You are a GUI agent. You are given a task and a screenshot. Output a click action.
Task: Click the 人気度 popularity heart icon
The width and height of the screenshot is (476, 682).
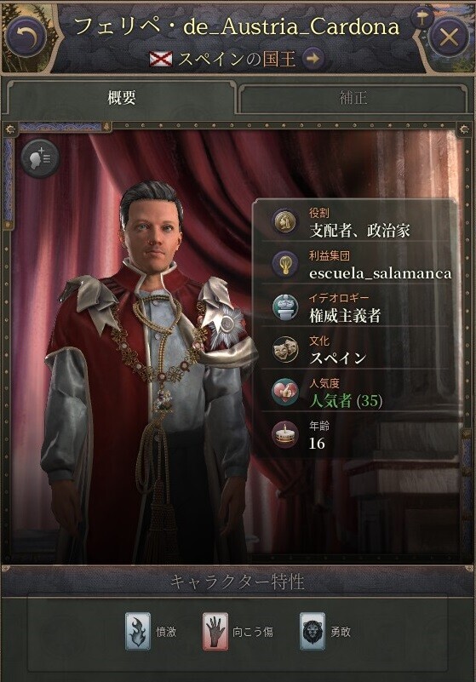285,392
